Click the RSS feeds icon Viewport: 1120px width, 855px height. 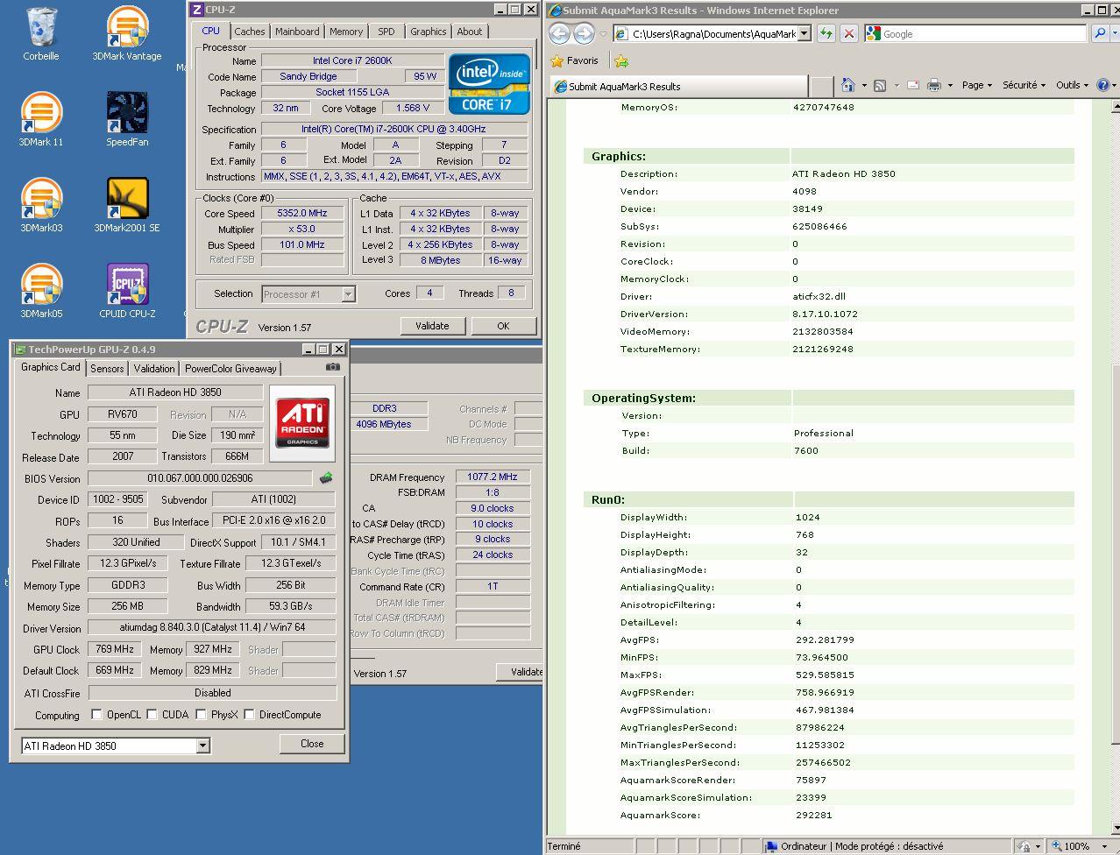coord(880,85)
